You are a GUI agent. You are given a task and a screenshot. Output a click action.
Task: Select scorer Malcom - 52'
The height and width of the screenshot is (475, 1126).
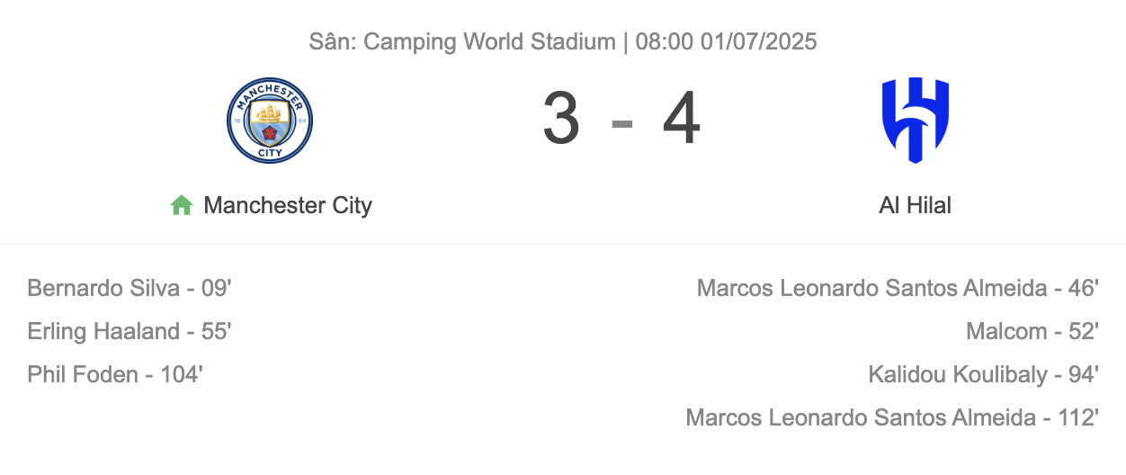tap(1032, 331)
